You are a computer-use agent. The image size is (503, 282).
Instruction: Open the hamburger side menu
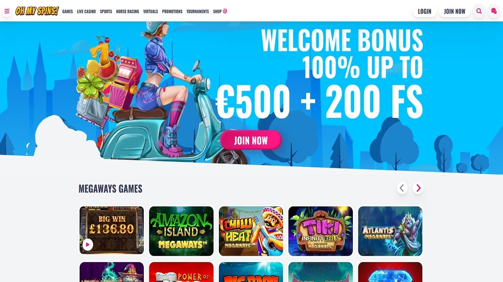click(x=7, y=11)
